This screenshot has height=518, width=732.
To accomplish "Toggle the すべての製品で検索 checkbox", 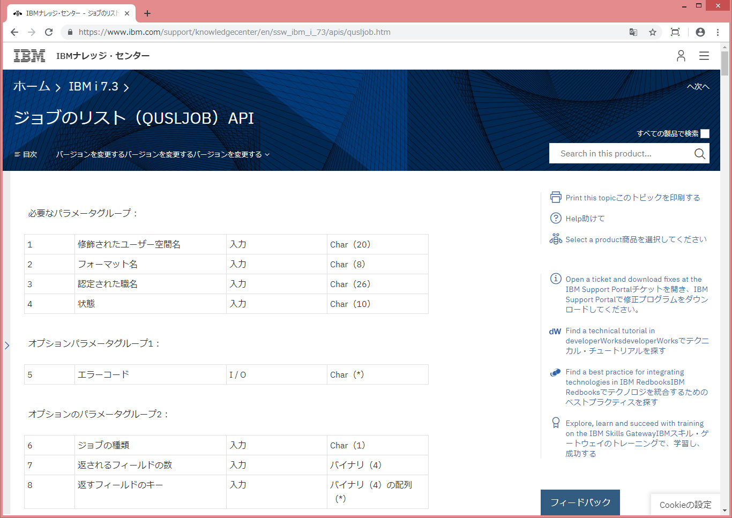I will pyautogui.click(x=705, y=134).
